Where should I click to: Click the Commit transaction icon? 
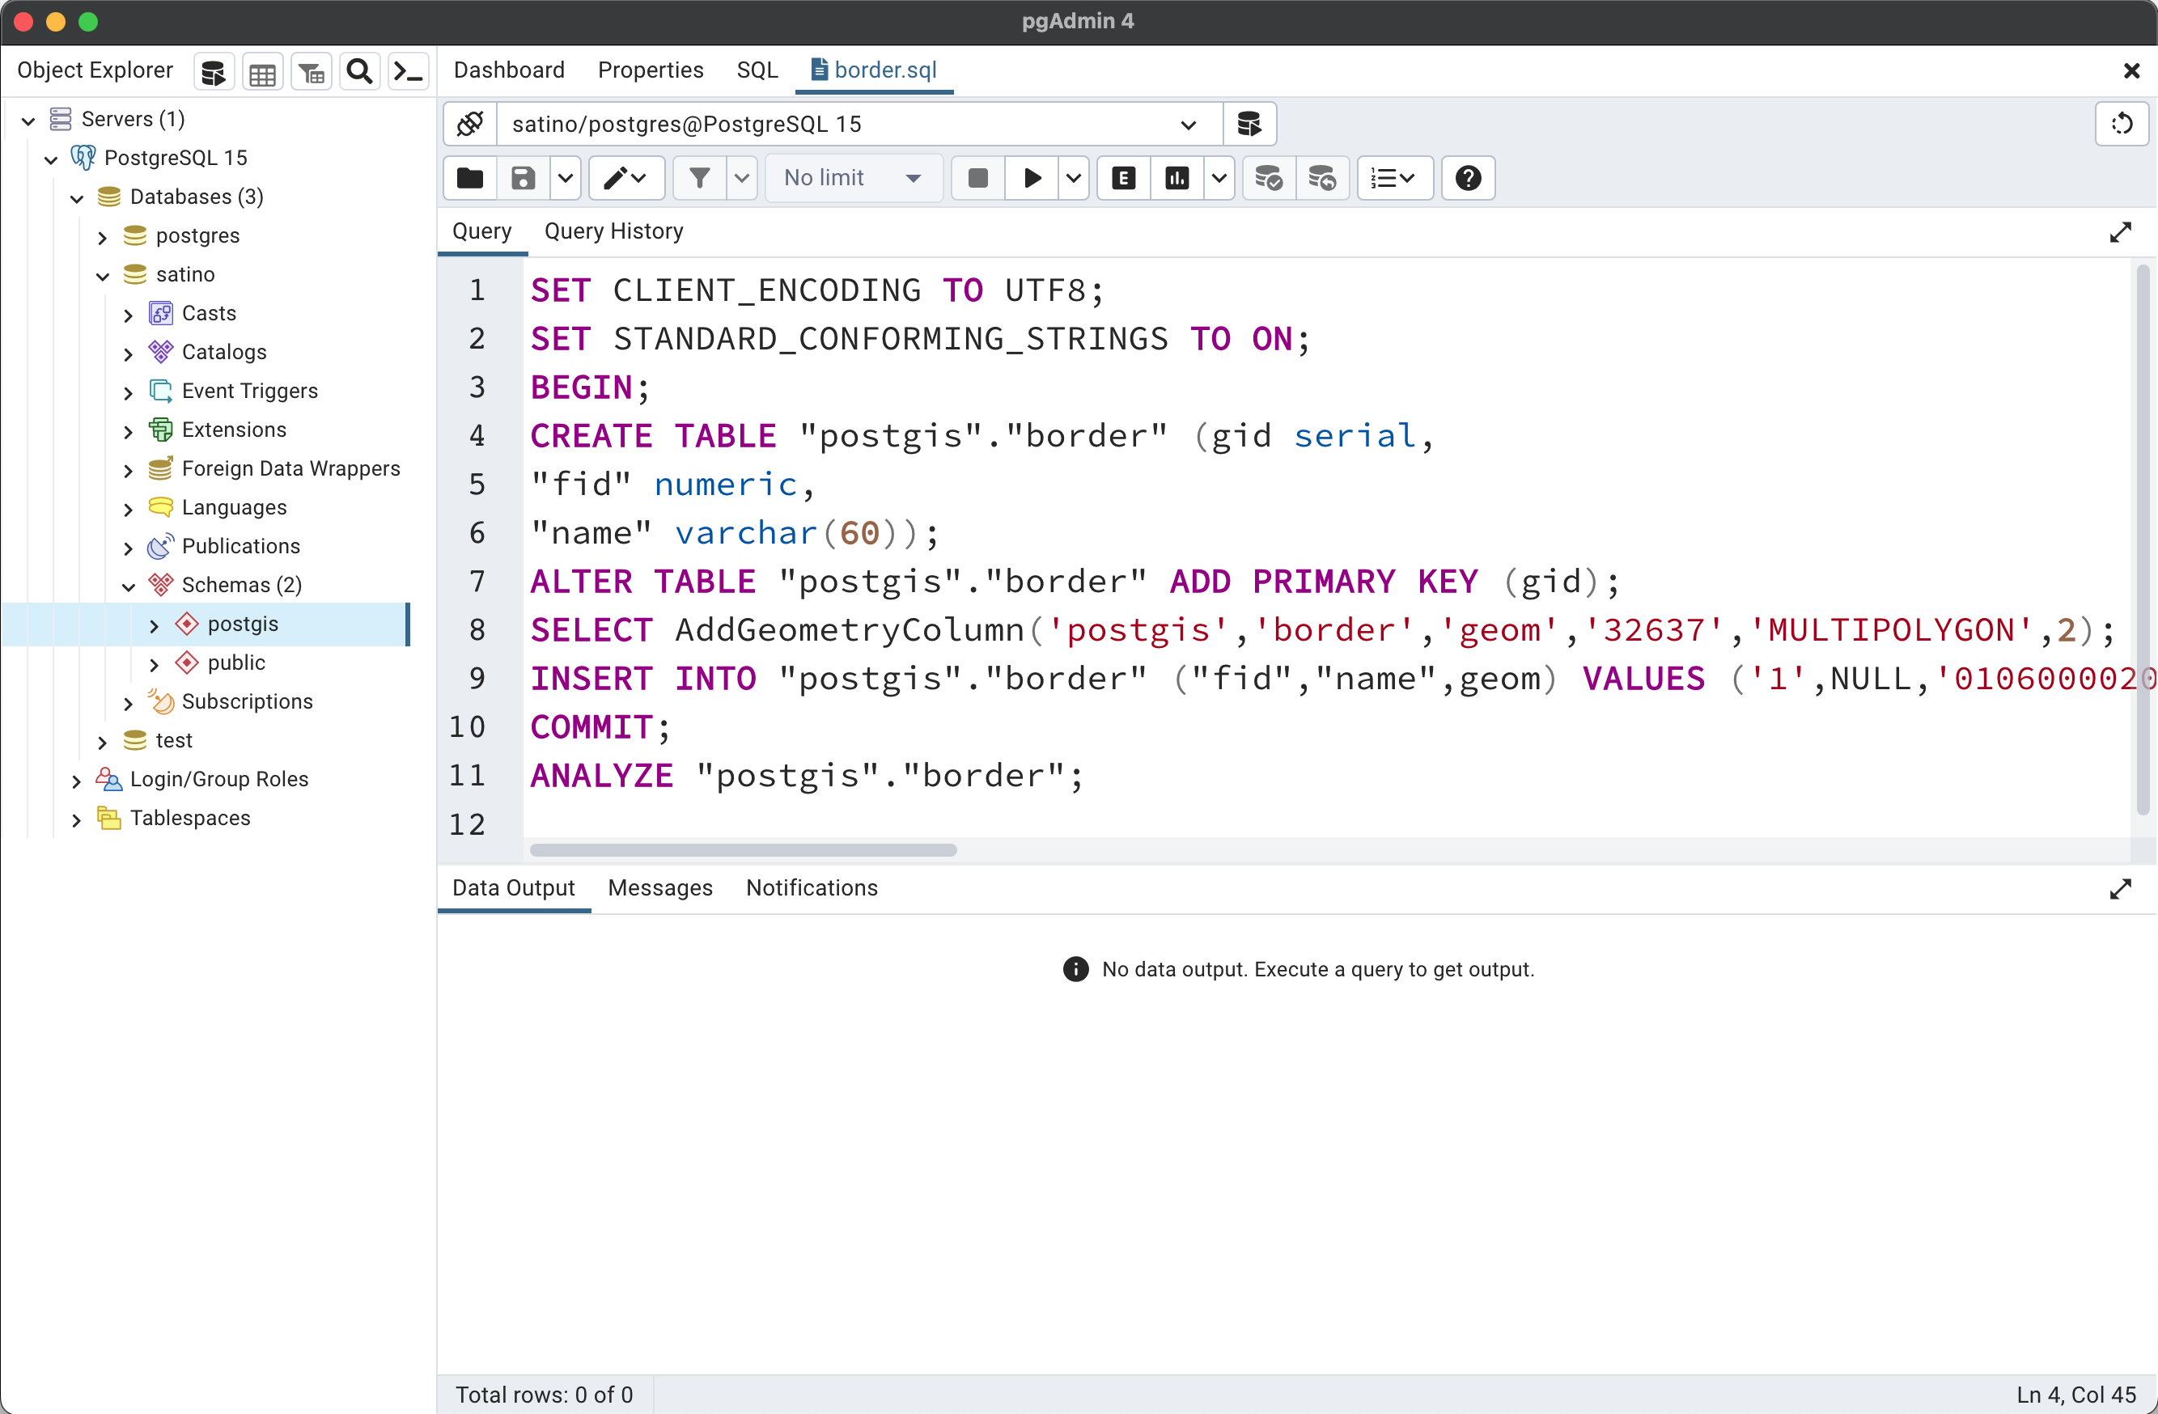pos(1269,178)
